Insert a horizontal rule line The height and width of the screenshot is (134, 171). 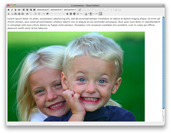(81, 14)
